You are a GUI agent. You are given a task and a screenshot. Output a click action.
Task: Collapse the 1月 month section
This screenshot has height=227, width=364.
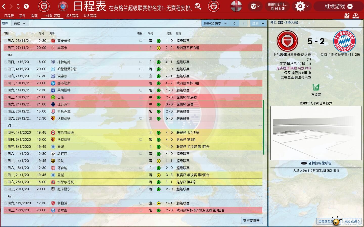pos(260,126)
